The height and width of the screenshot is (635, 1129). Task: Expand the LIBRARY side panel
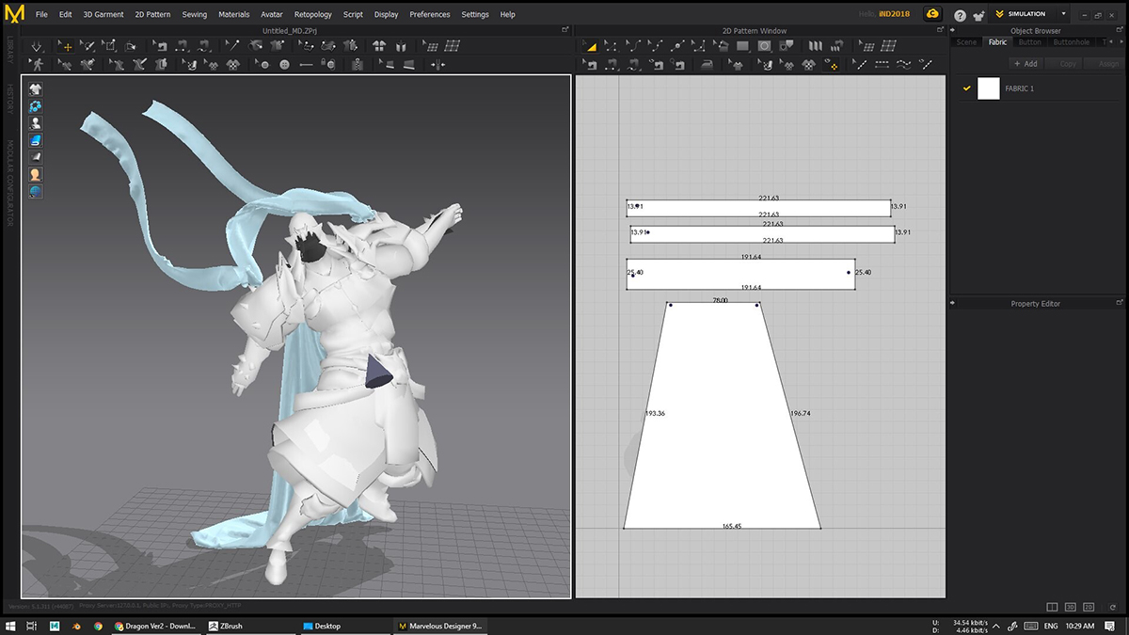9,47
